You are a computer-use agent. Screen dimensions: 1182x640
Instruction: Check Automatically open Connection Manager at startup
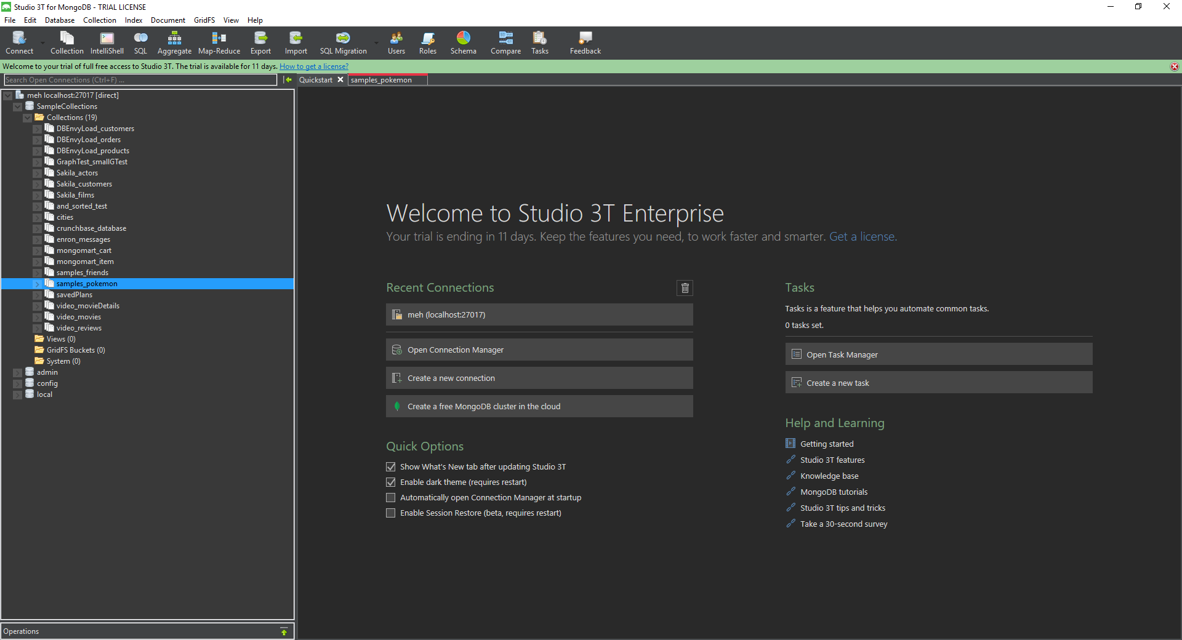tap(391, 498)
